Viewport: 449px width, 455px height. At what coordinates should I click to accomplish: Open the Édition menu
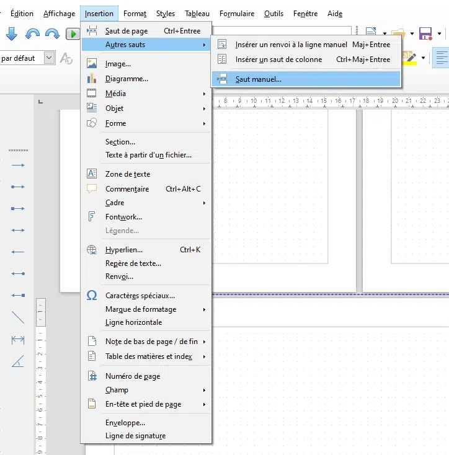point(22,14)
